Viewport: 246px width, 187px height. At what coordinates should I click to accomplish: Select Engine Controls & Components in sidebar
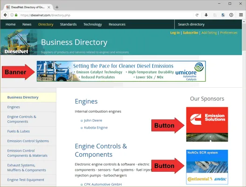(28, 119)
